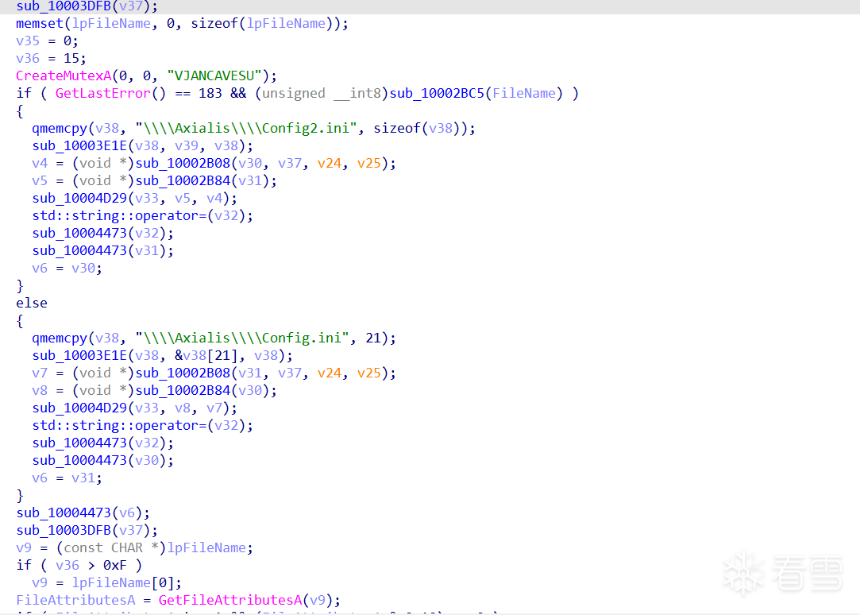This screenshot has height=615, width=860.
Task: Select the line 'v35 = 0;'
Action: point(47,41)
